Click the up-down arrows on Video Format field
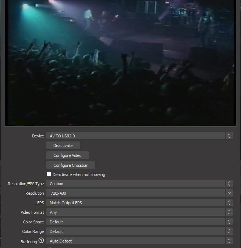This screenshot has width=241, height=248. tap(229, 212)
